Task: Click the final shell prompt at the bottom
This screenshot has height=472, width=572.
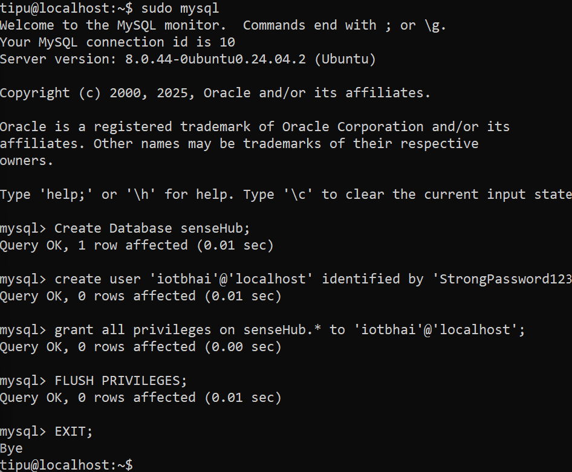Action: tap(66, 465)
